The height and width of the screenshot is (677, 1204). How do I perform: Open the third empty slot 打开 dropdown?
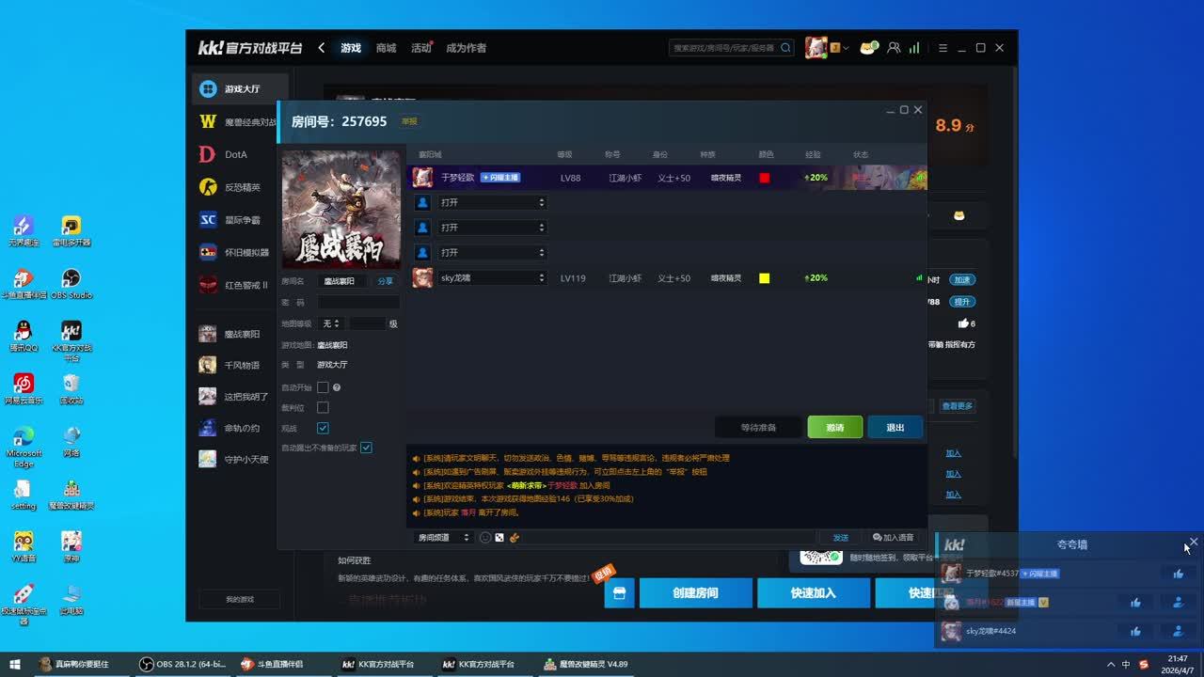click(x=491, y=253)
